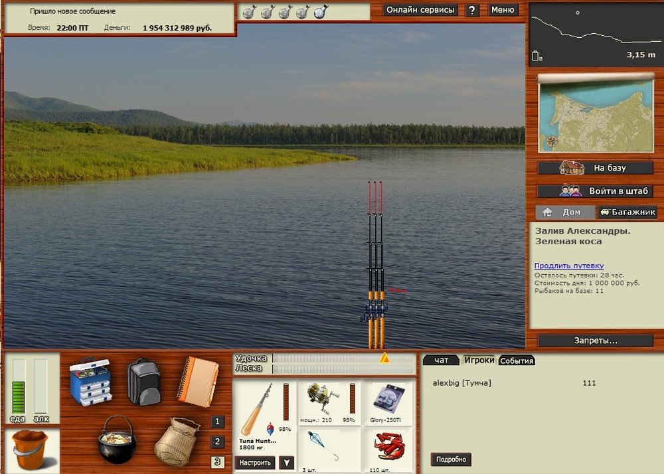The image size is (664, 474).
Task: Open the Онлайн сервисы menu
Action: pos(420,10)
